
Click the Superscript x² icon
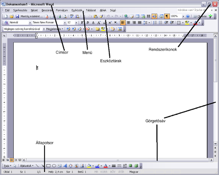pos(110,23)
